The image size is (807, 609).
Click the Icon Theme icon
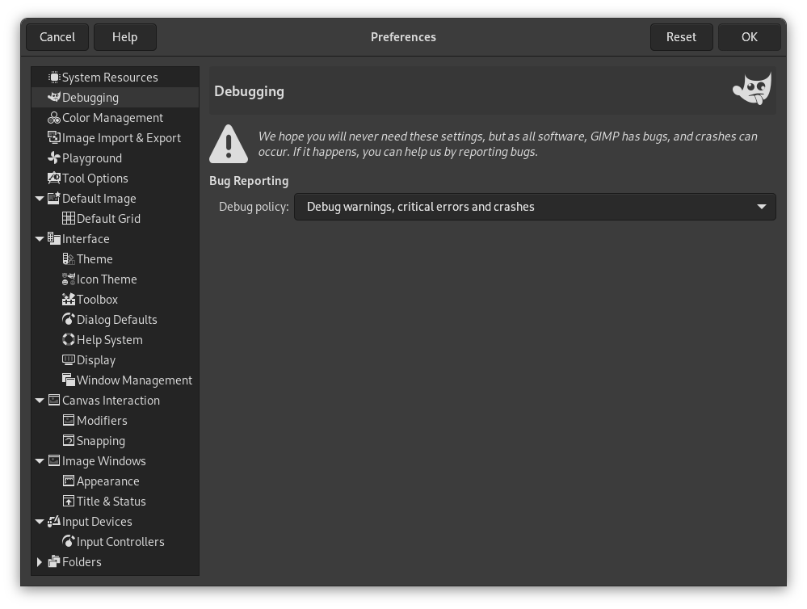(69, 279)
